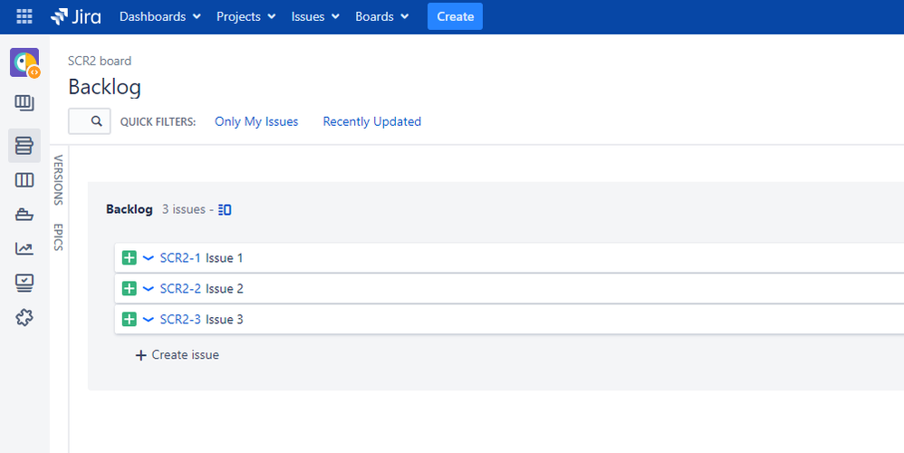This screenshot has height=453, width=904.
Task: Click the 3 issues count text
Action: tap(183, 209)
